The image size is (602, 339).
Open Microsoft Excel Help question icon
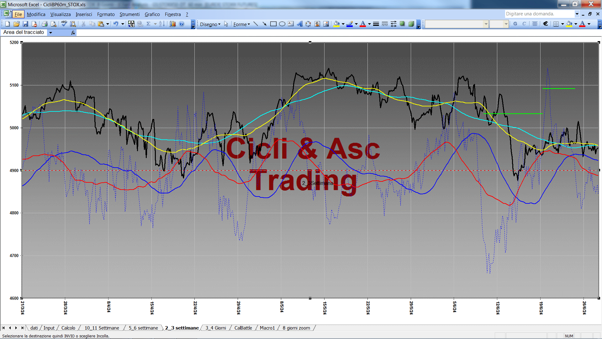[182, 24]
